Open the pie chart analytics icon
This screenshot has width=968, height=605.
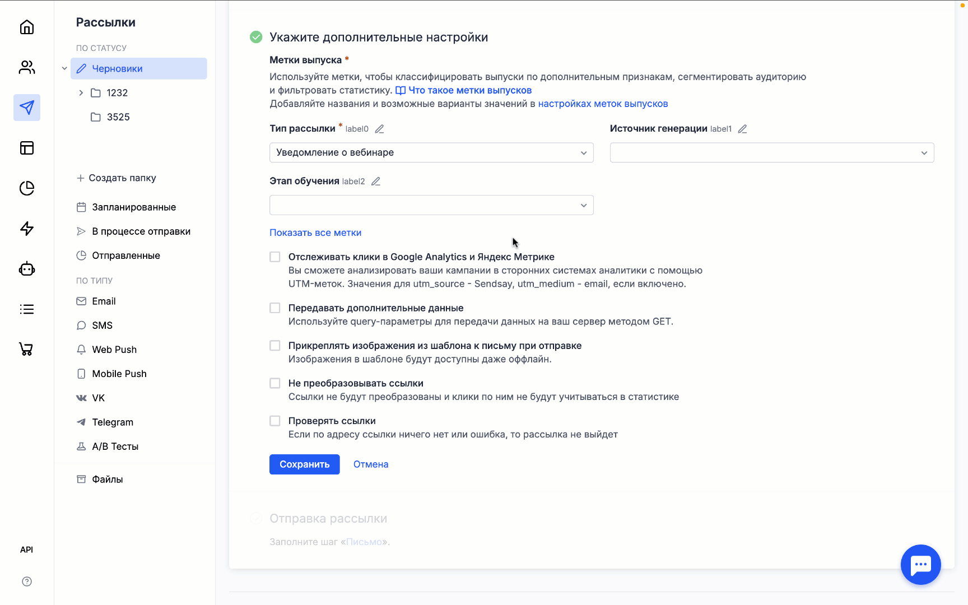(27, 188)
